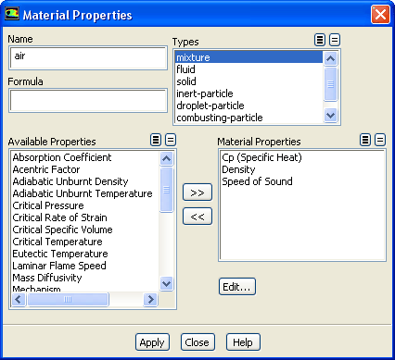Screen dimensions: 395x360
Task: Click Available Properties scroll down arrow
Action: click(166, 283)
